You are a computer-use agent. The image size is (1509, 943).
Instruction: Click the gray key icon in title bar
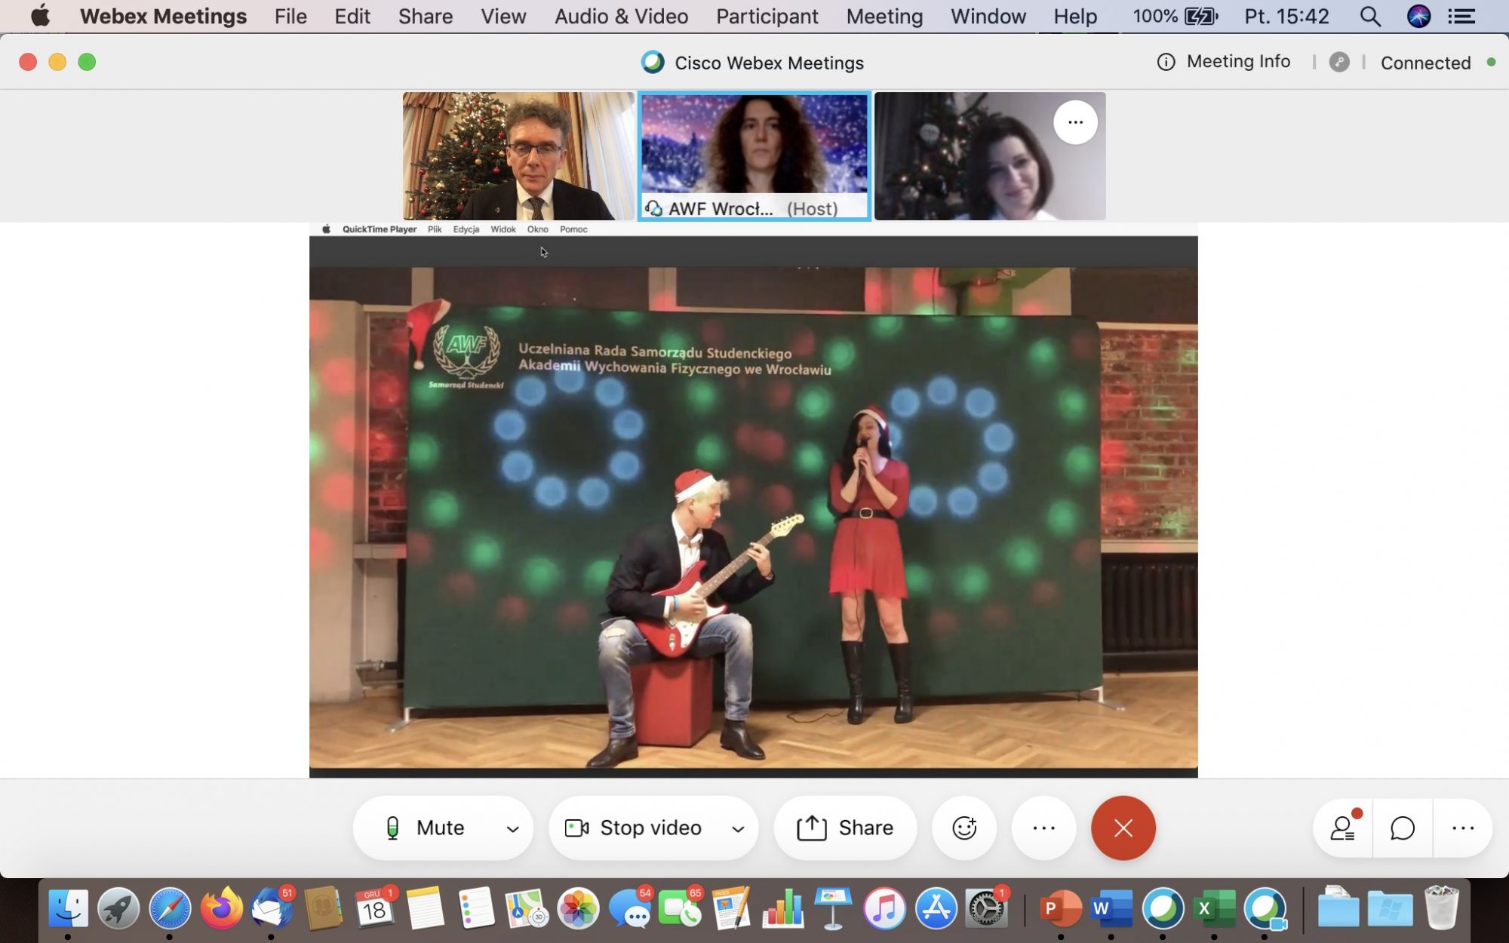click(1339, 62)
